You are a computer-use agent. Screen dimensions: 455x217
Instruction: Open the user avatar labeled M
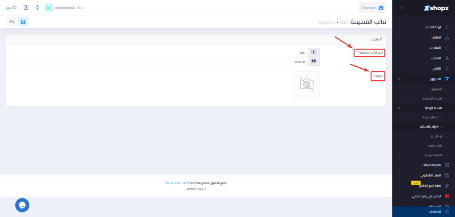48,8
